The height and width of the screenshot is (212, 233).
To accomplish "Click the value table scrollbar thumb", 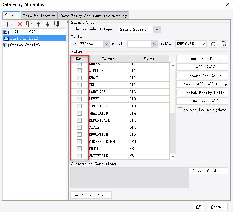I will coord(173,133).
